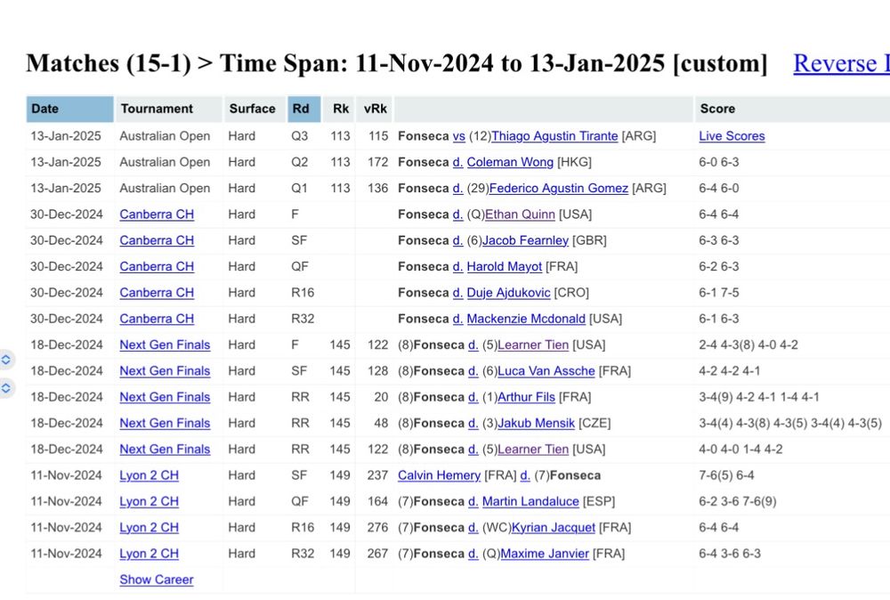Open the Kyrian Jacquet player link
This screenshot has height=600, width=890.
click(x=554, y=528)
